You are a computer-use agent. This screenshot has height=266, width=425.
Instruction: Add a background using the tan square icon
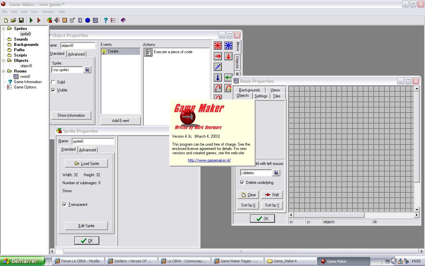[65, 20]
